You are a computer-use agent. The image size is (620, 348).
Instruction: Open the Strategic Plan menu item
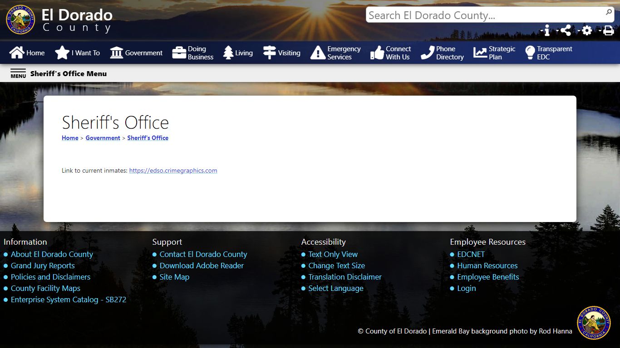tap(494, 53)
